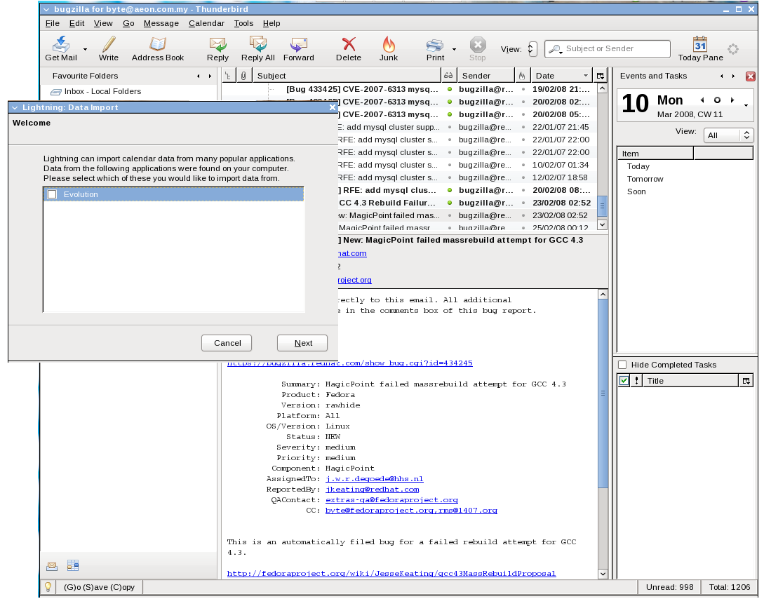
Task: Click the completed checkmark column header in tasks
Action: (624, 381)
